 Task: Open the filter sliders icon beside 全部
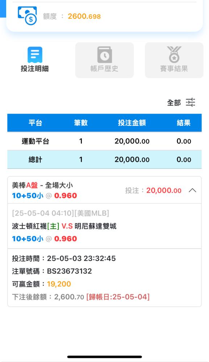coord(190,102)
